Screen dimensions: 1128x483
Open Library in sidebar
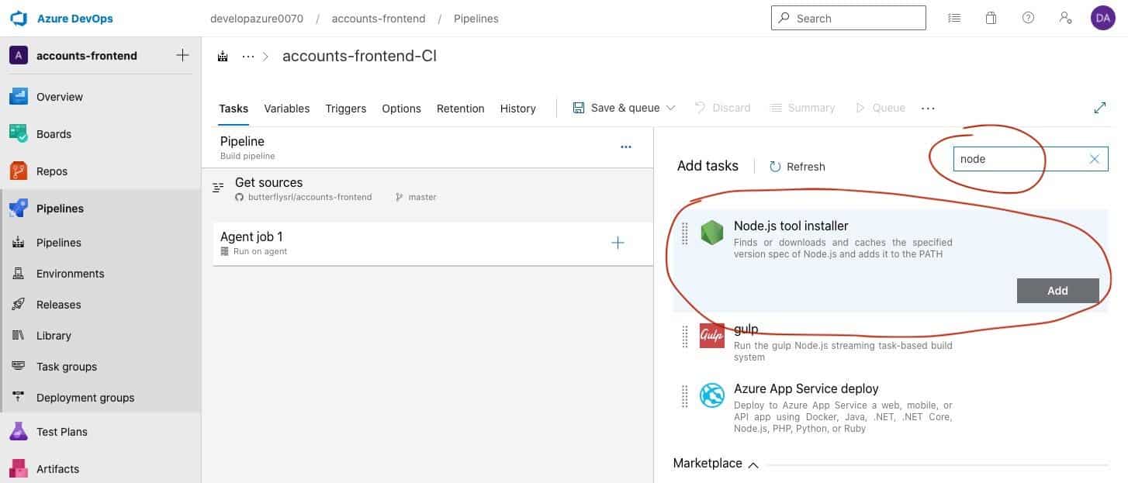coord(54,336)
